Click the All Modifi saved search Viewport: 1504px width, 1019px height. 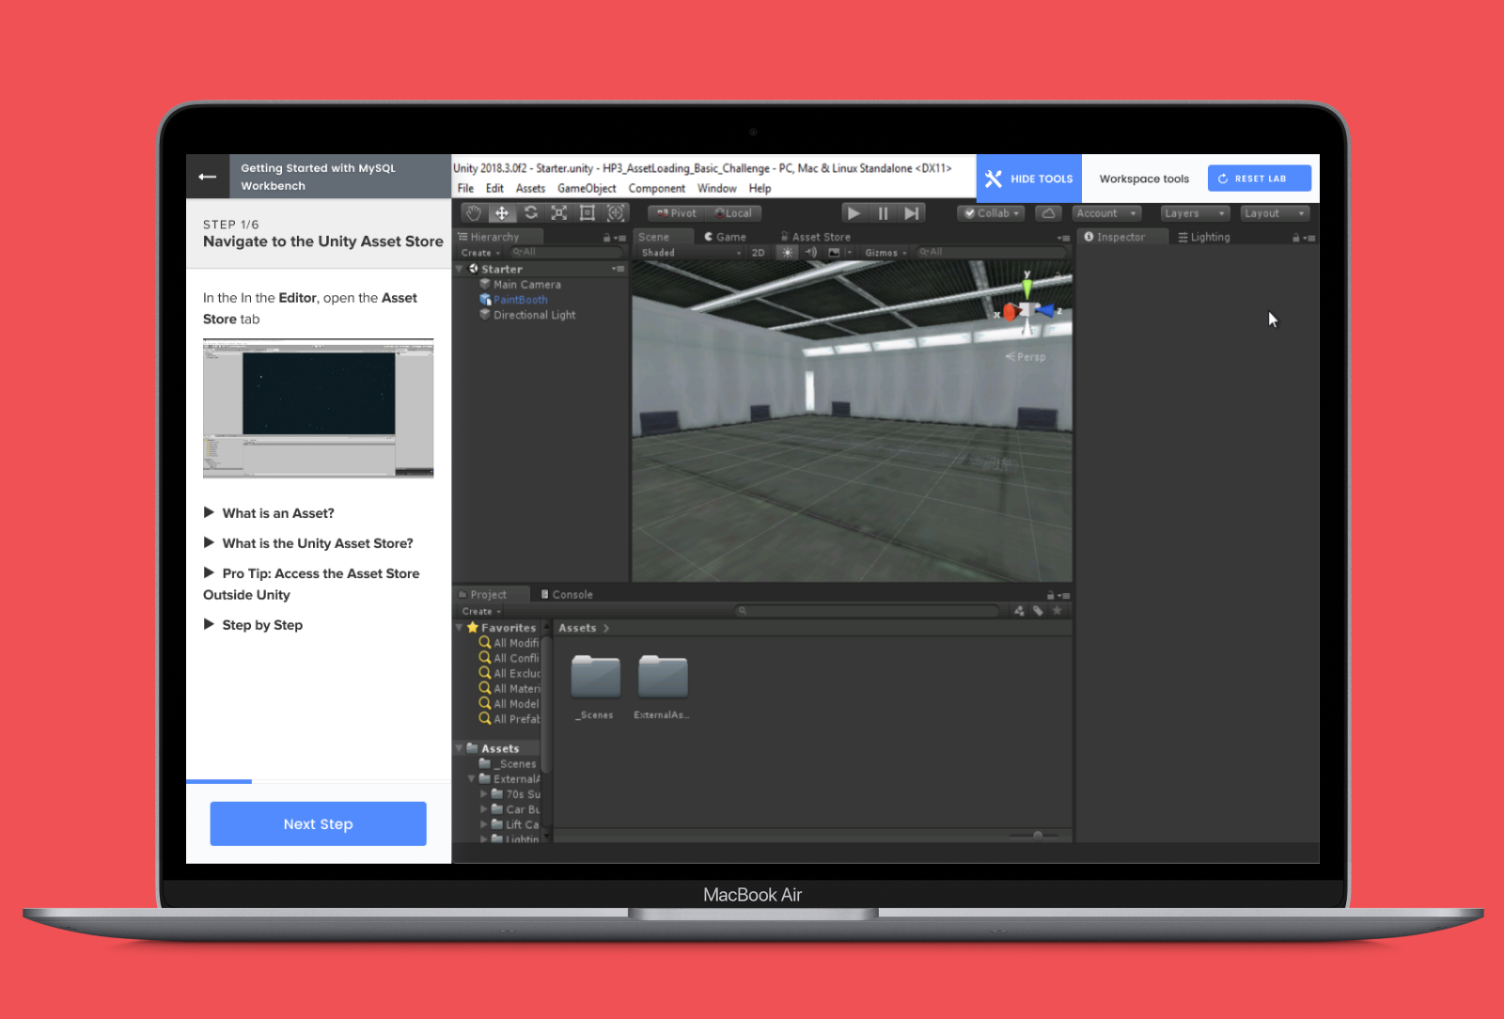[509, 643]
